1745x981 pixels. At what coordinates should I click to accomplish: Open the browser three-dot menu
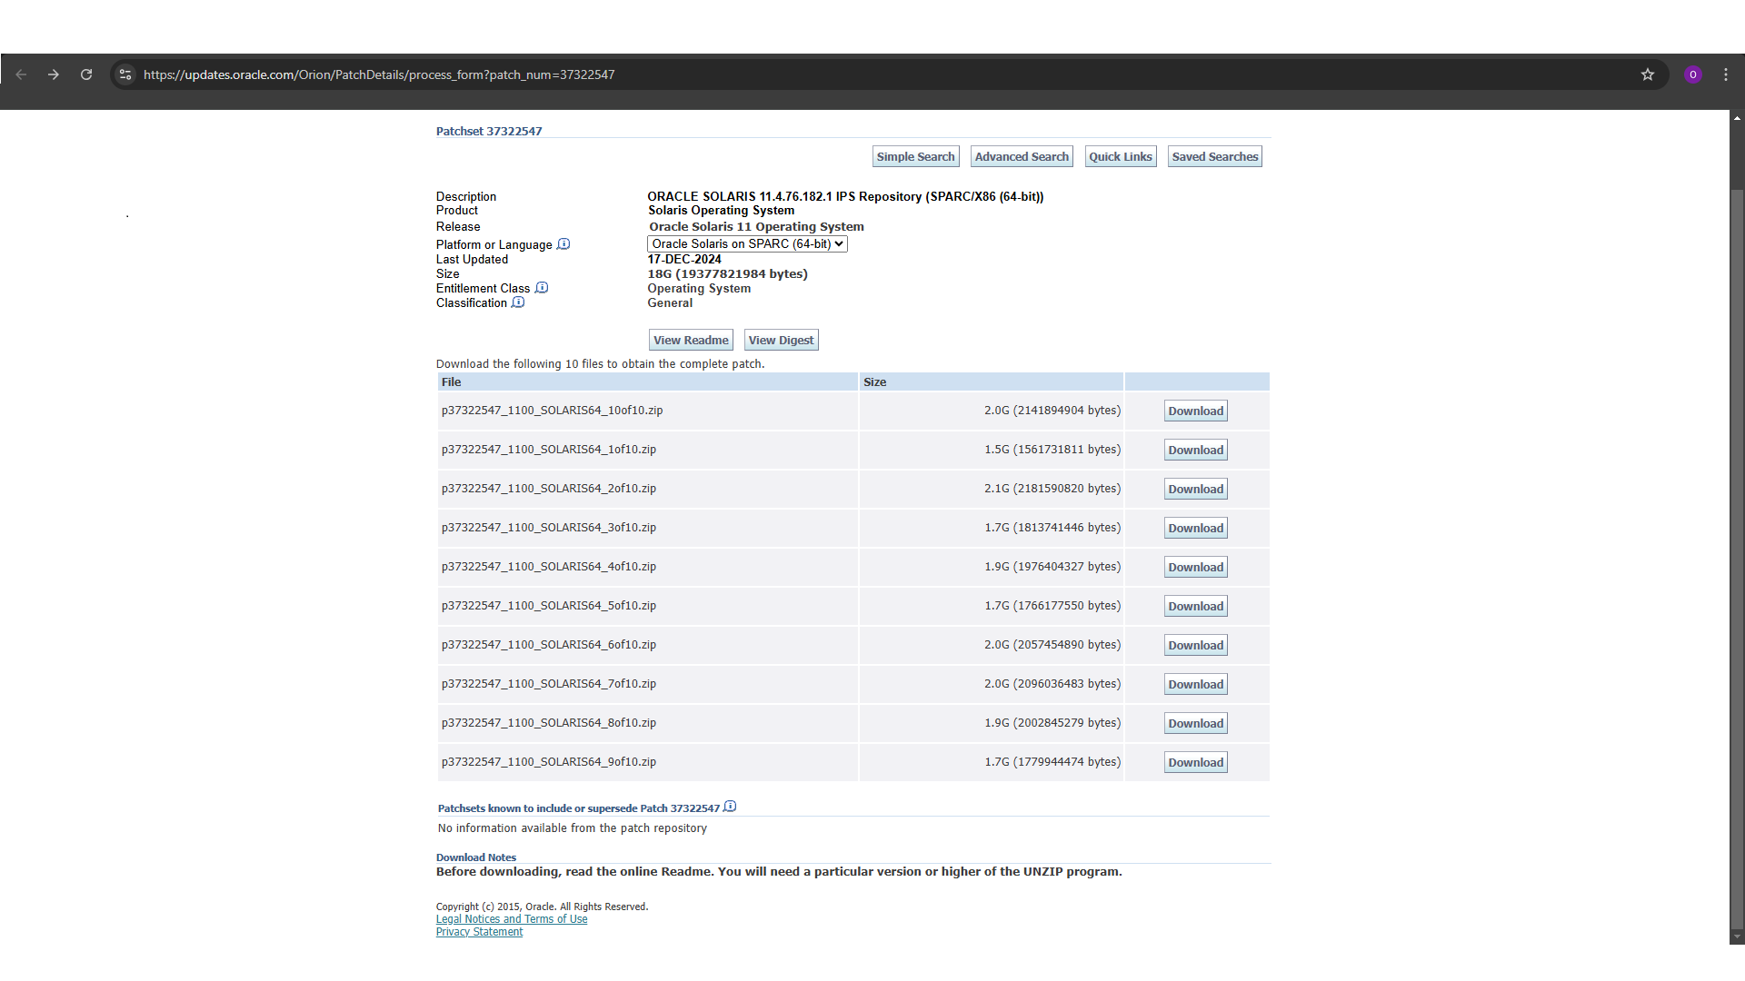click(1726, 74)
